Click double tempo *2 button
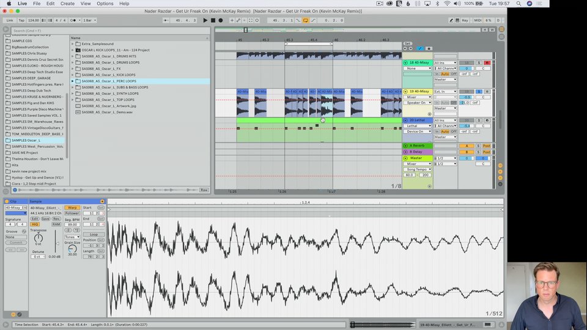Viewport: 587px width, 330px height. 76,230
